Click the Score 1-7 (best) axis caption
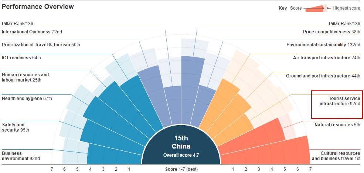 [181, 169]
